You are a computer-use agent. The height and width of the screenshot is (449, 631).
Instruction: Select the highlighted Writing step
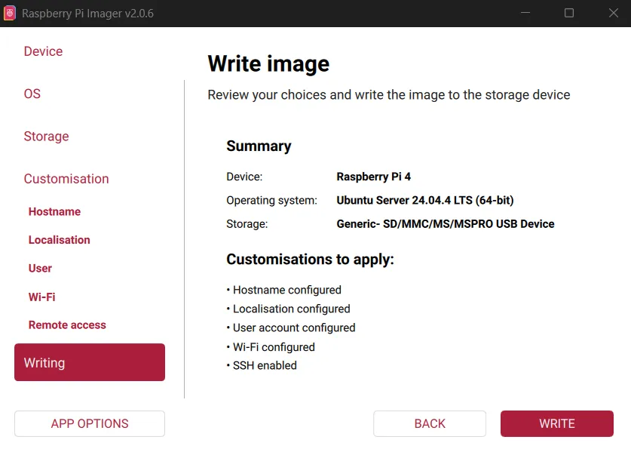click(90, 362)
